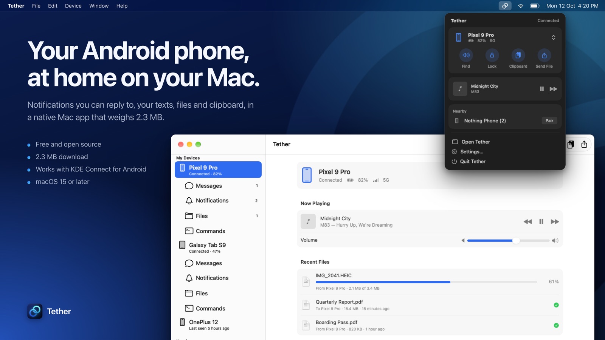Screen dimensions: 605x340
Task: Click the Send File icon in popover
Action: click(544, 55)
